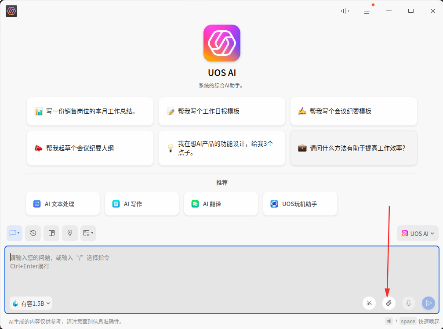Open the knowledge base book icon
The width and height of the screenshot is (443, 329).
pos(51,233)
